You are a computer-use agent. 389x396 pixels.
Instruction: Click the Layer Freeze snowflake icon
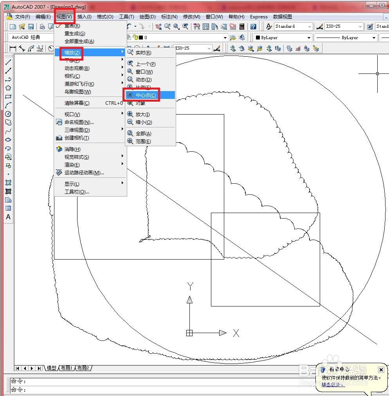pyautogui.click(x=290, y=48)
